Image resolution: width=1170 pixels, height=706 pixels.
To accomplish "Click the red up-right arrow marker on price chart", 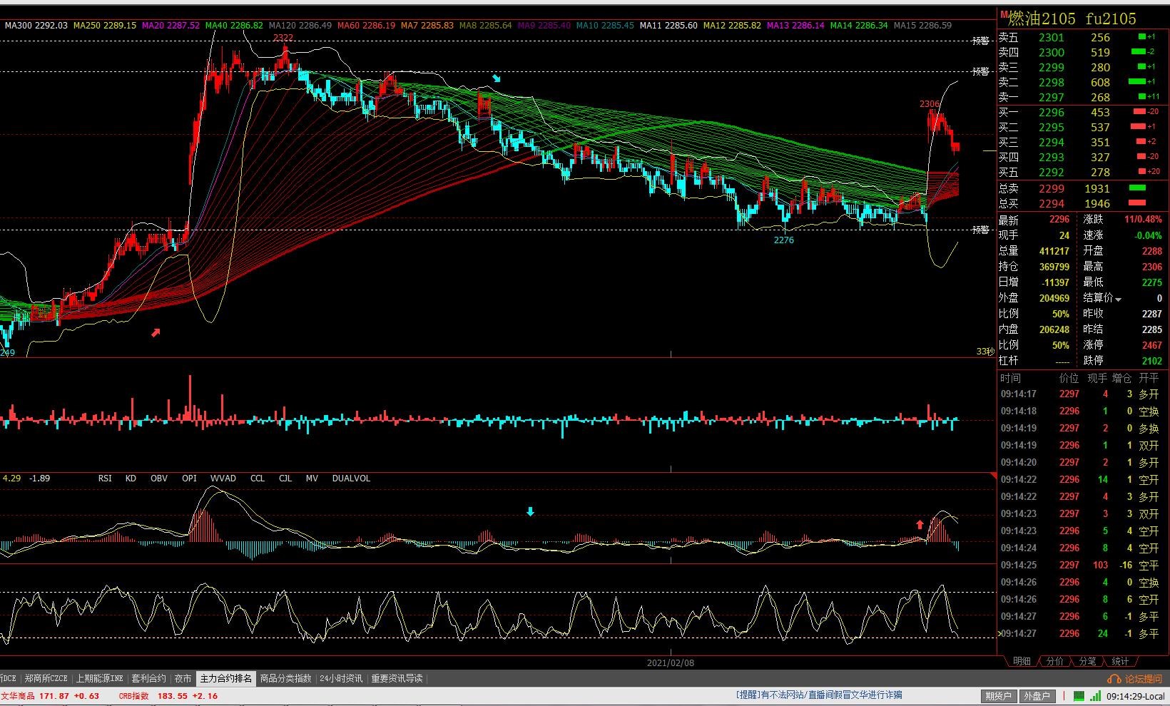I will tap(156, 332).
